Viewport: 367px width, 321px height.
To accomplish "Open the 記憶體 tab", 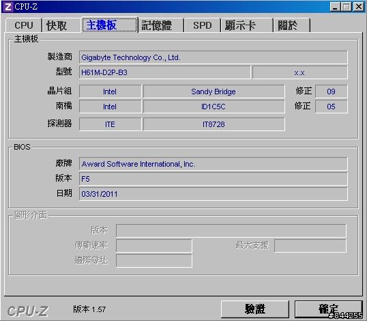I will click(x=161, y=25).
